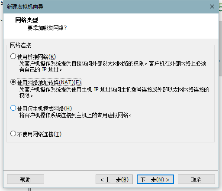
Task: Click the 使用仅主机模式网络(H) label text
Action: coord(45,109)
